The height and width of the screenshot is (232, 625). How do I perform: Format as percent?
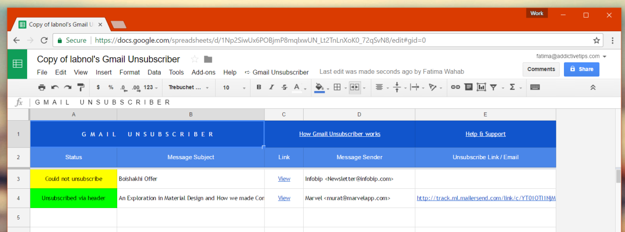tap(111, 87)
